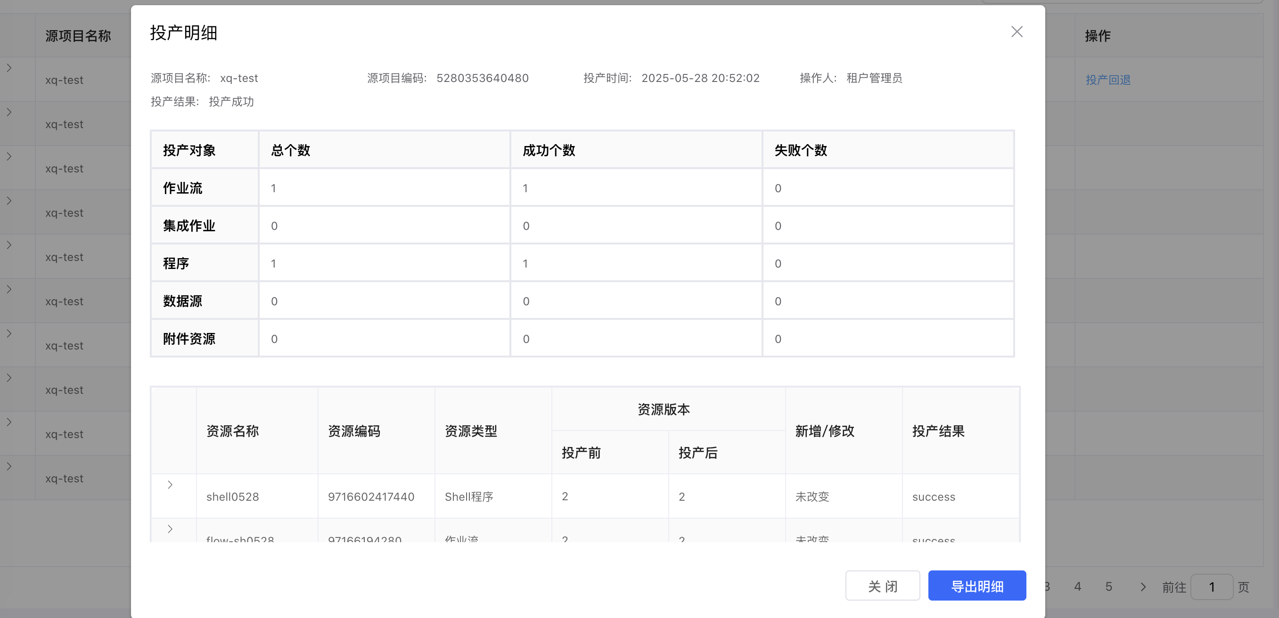The image size is (1279, 618).
Task: Expand the second xq-test row chevron
Action: click(9, 112)
